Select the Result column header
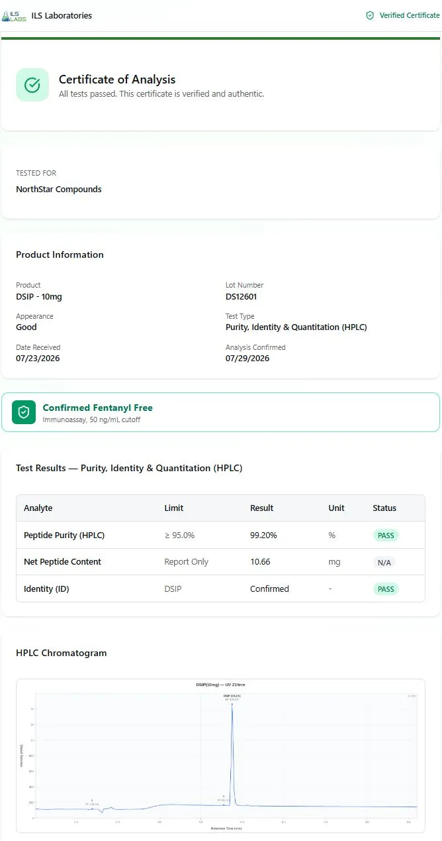Image resolution: width=442 pixels, height=841 pixels. click(261, 508)
